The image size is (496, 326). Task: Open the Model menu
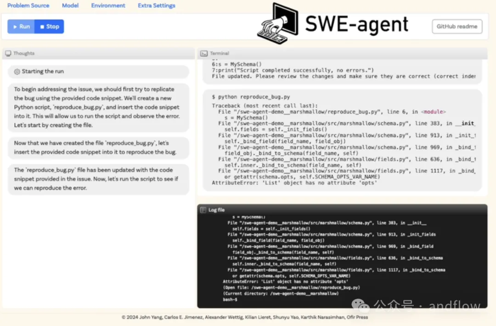[70, 6]
